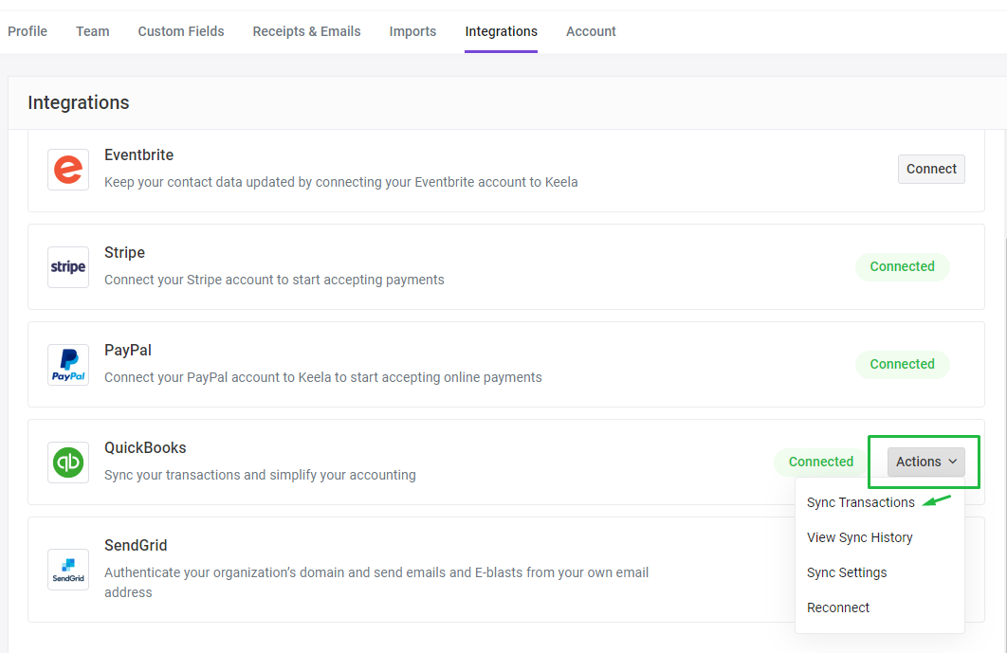Click the Eventbrite integration title

tap(138, 154)
